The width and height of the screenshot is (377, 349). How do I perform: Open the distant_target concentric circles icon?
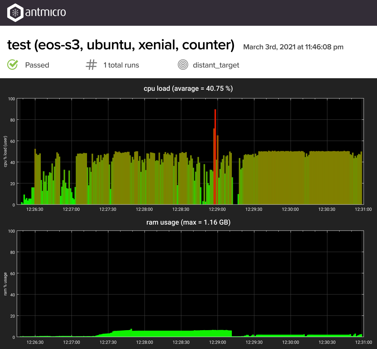coord(183,65)
